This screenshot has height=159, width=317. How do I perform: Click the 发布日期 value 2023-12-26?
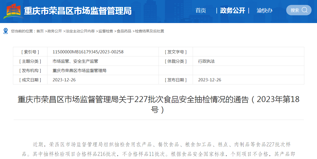coord(210,80)
